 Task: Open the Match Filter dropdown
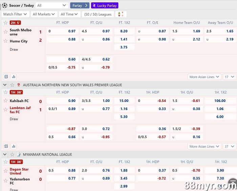(x=15, y=14)
